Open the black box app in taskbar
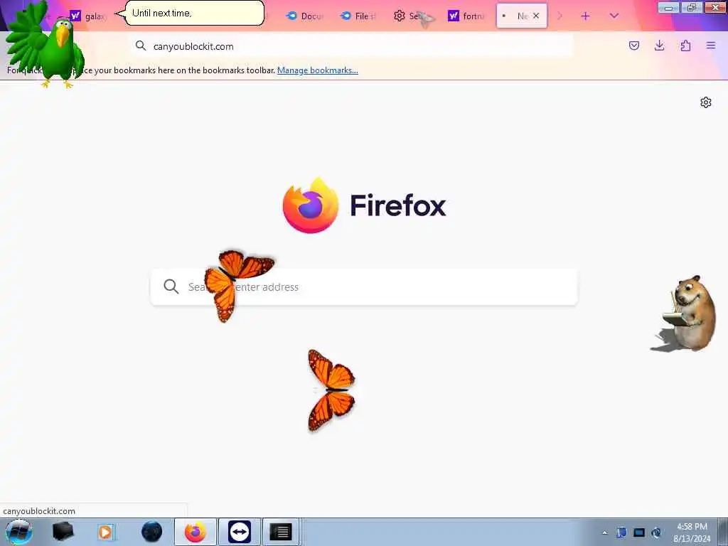 coord(63,532)
